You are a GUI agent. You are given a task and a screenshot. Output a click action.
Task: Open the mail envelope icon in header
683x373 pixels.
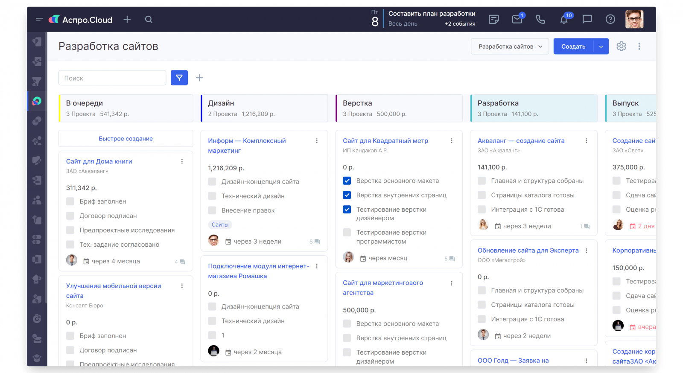click(517, 19)
